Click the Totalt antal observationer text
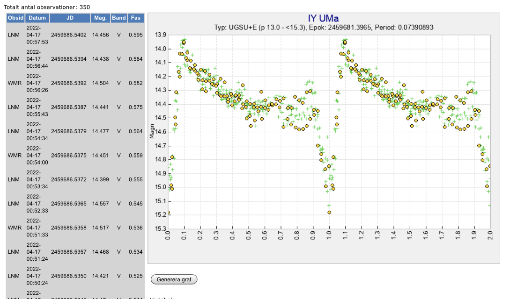 pos(47,7)
